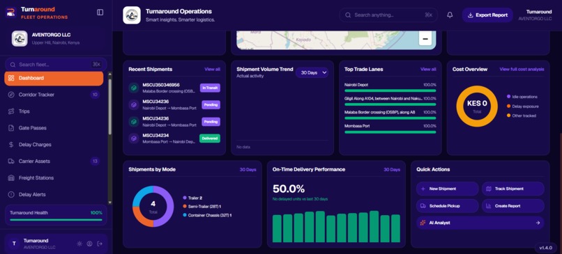Click the In Transit status badge

pos(210,88)
